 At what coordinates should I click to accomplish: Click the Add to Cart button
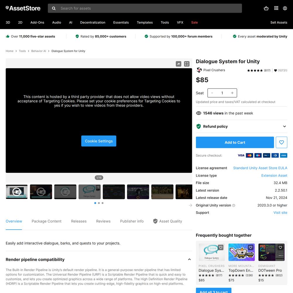(235, 142)
